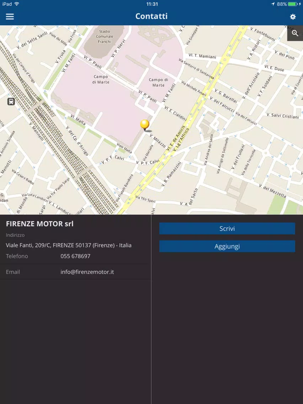The height and width of the screenshot is (404, 303).
Task: Call phone number 055 678697
Action: click(75, 256)
